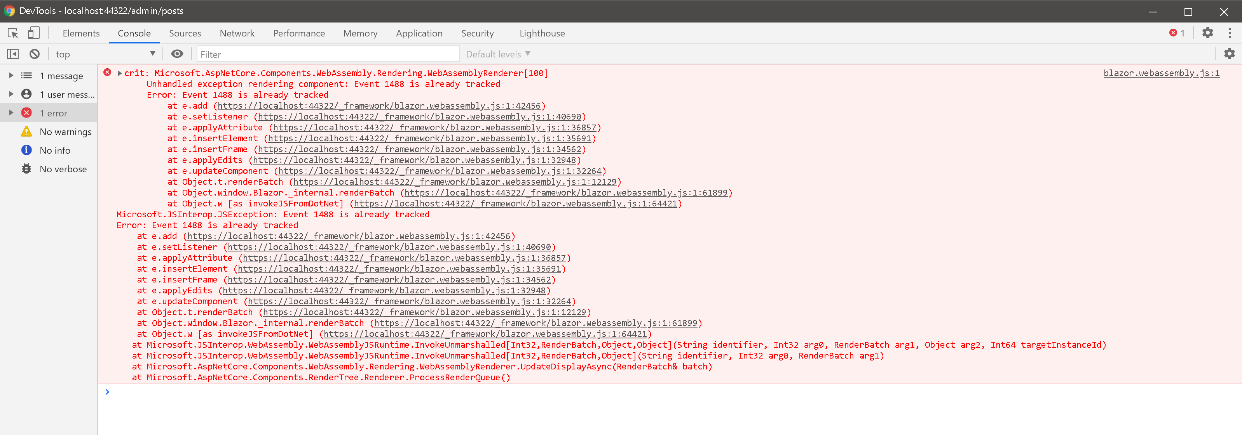1242x435 pixels.
Task: Switch to the Network tab
Action: pyautogui.click(x=237, y=33)
